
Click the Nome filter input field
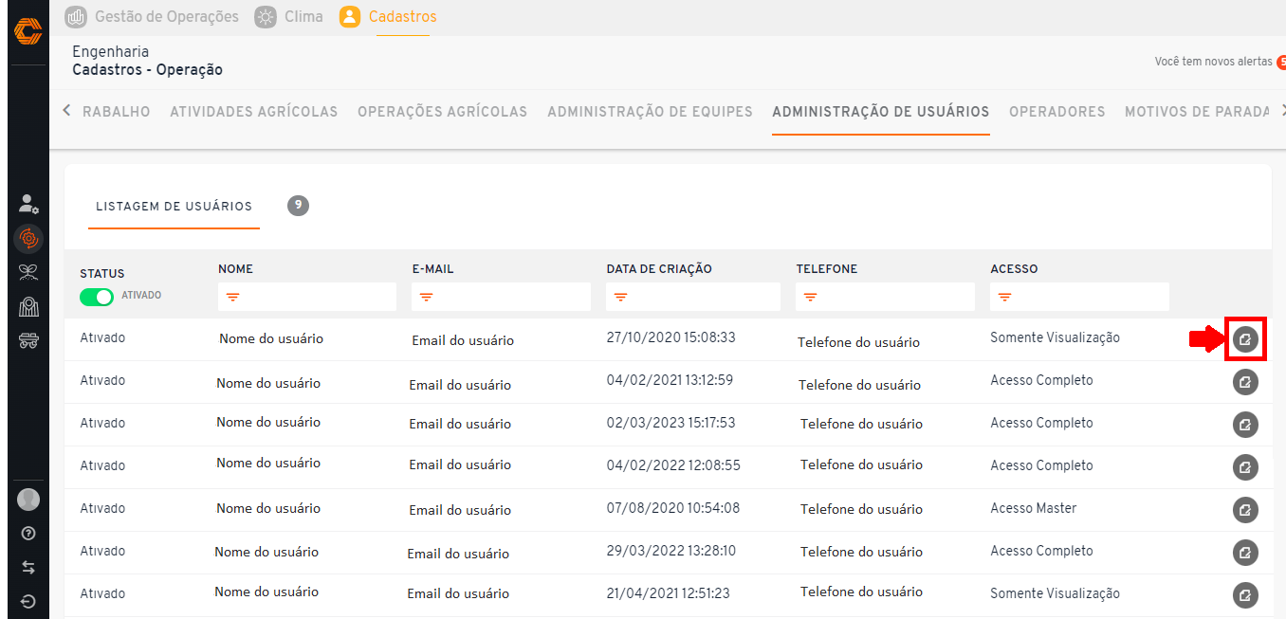(306, 297)
